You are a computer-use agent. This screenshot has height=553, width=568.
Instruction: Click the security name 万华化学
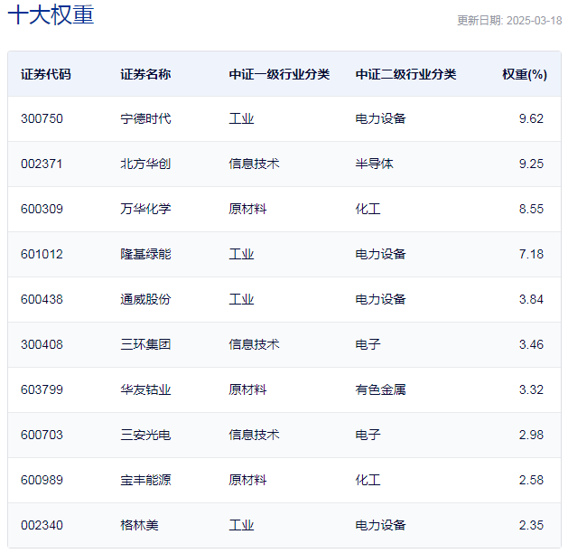(x=145, y=209)
